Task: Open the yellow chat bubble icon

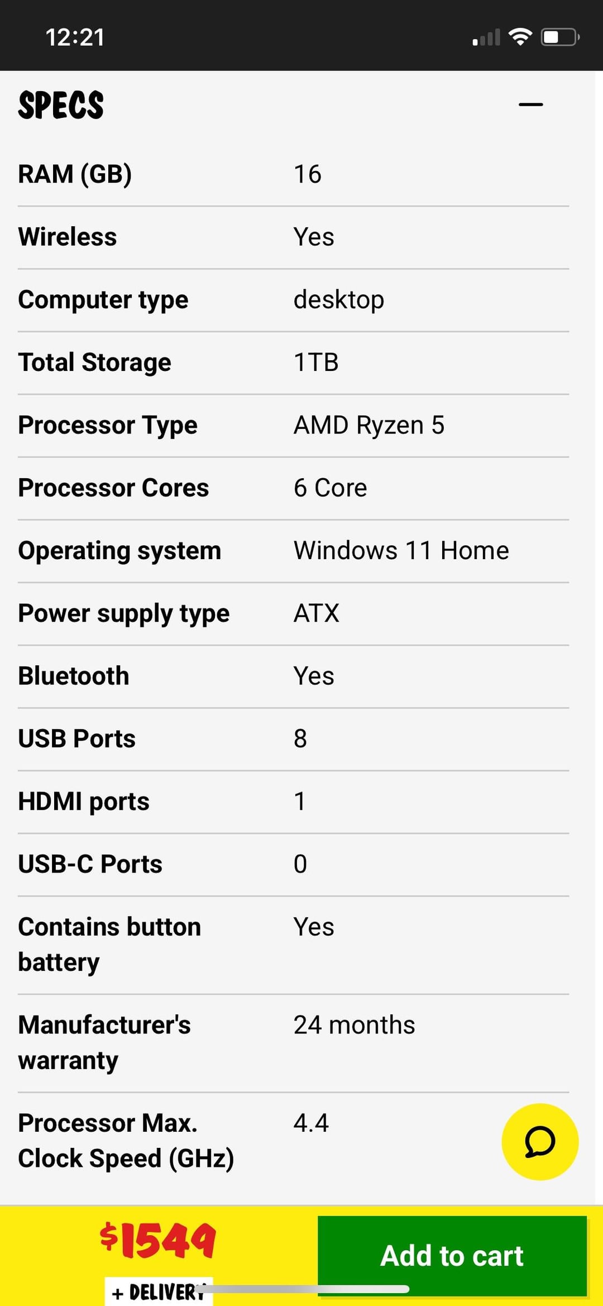Action: tap(540, 1141)
